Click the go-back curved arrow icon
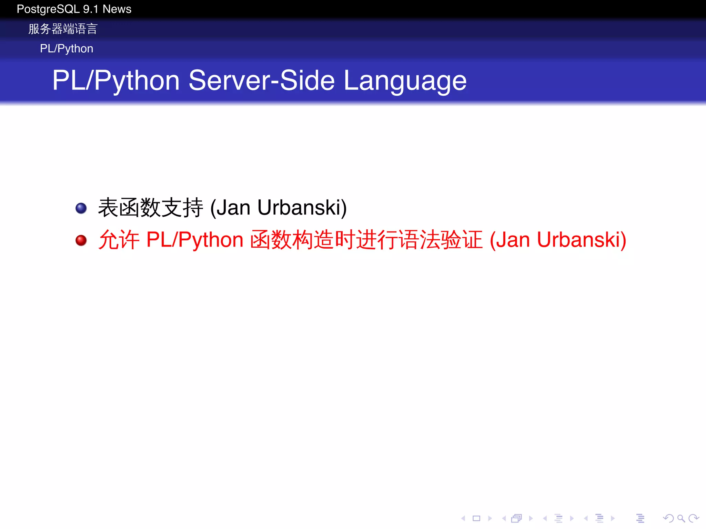The height and width of the screenshot is (529, 706). pos(668,518)
